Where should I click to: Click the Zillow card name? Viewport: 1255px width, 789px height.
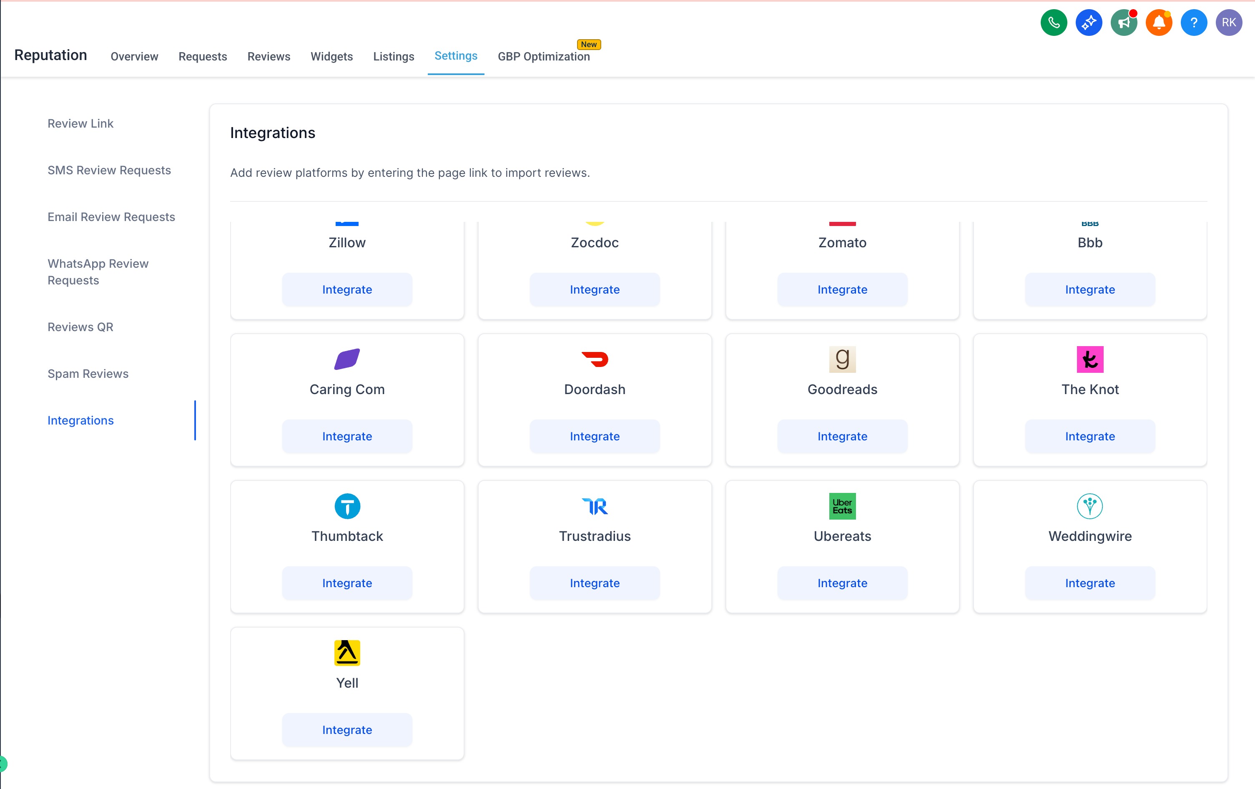(x=347, y=242)
